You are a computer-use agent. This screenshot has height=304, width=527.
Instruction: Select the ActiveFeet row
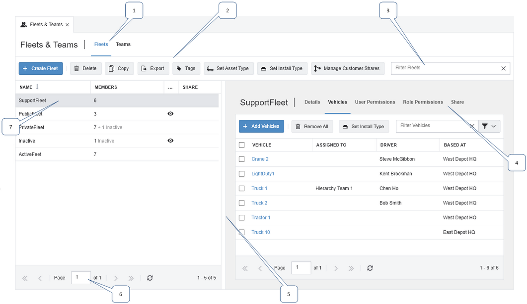tap(117, 154)
